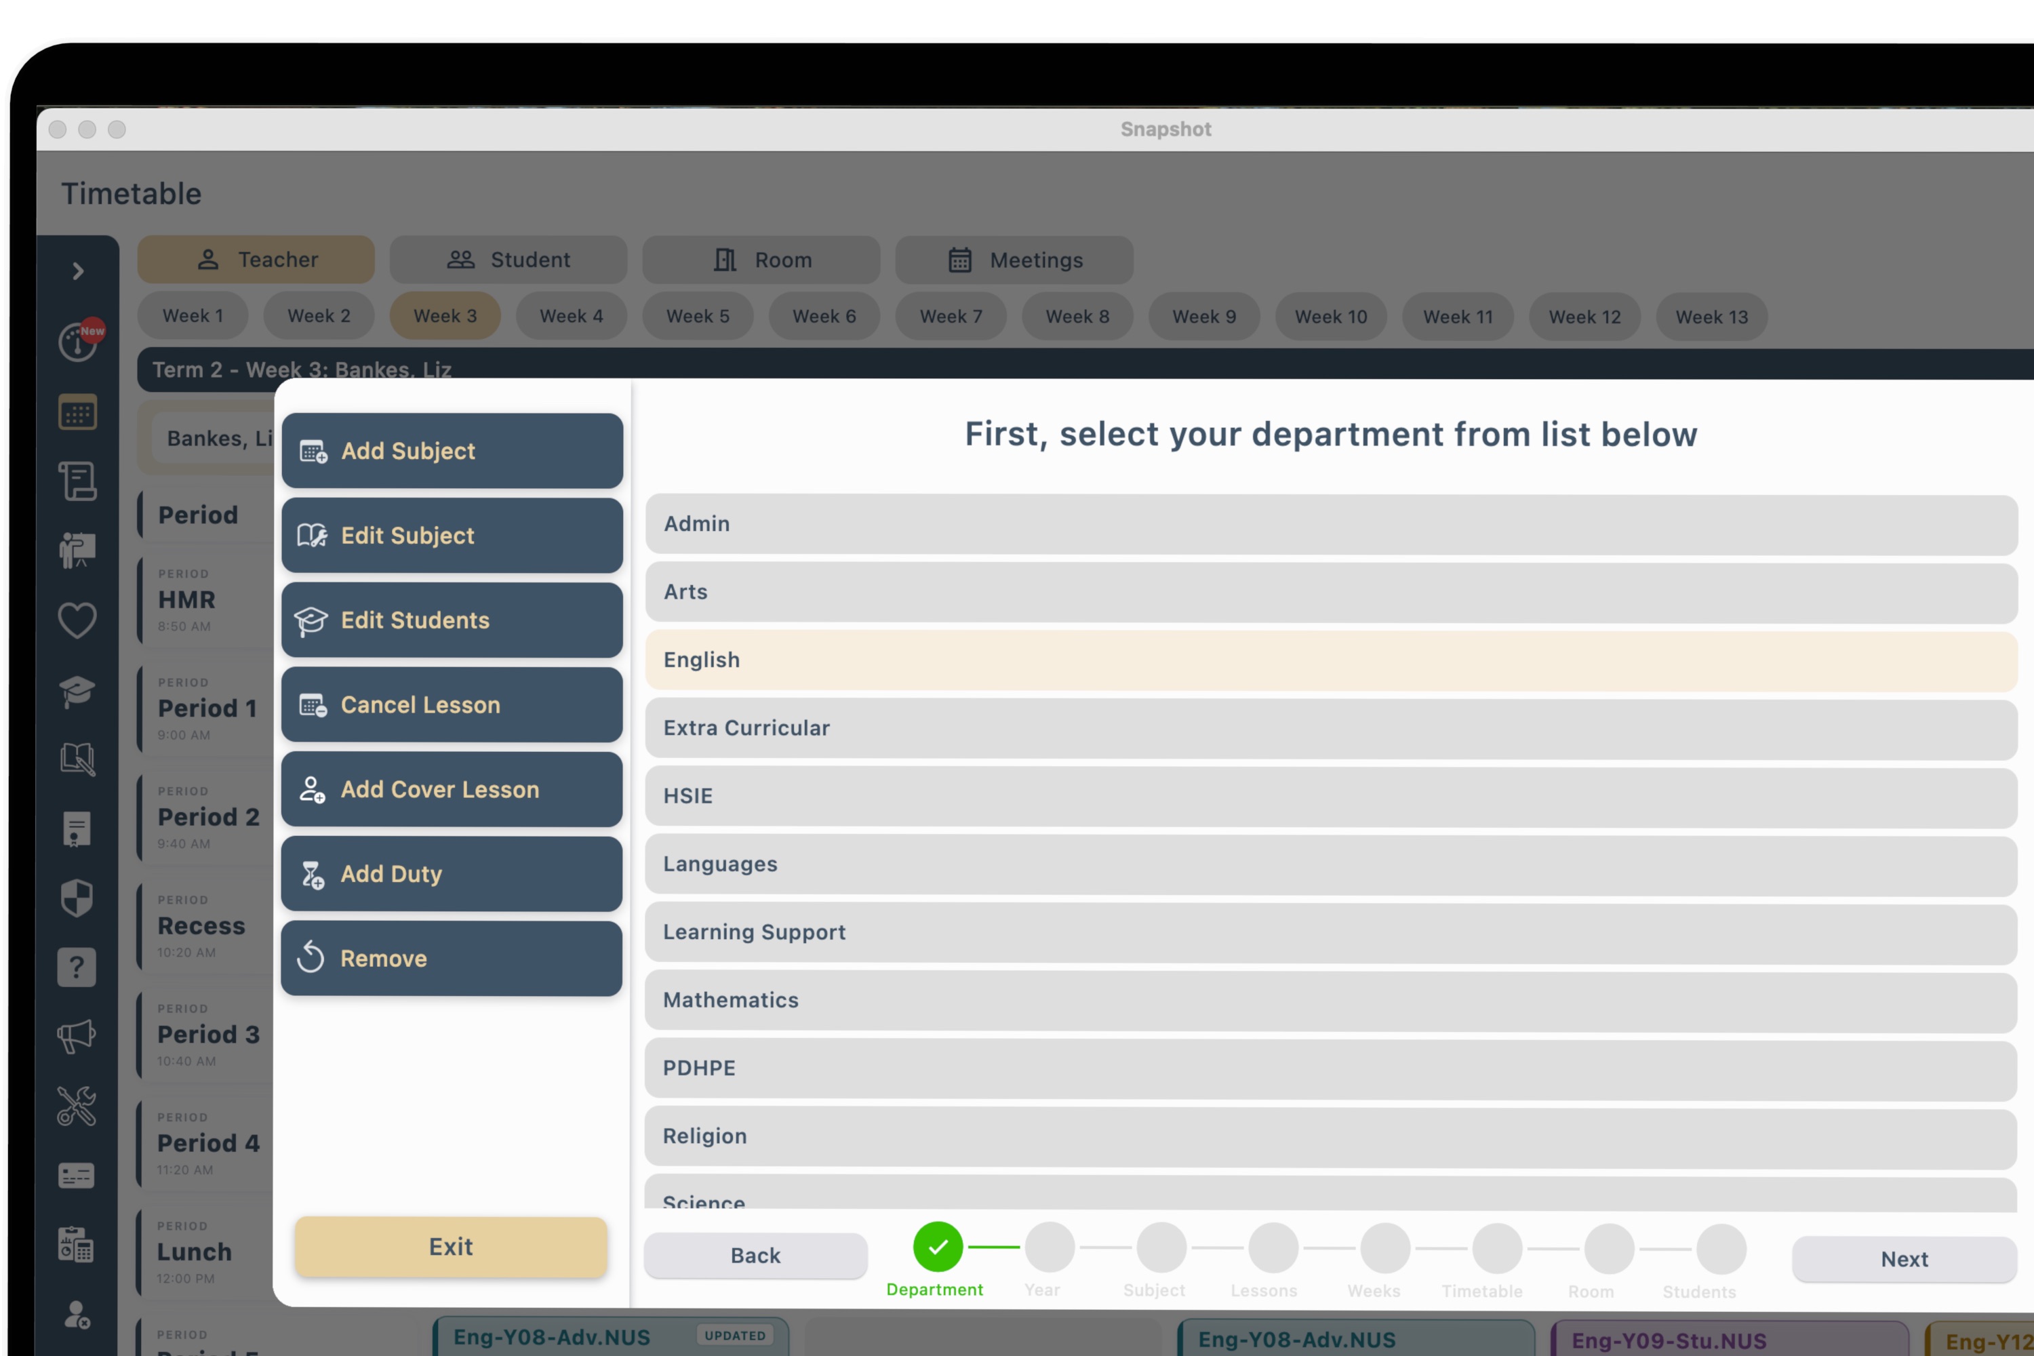Choose the English department

click(1332, 660)
